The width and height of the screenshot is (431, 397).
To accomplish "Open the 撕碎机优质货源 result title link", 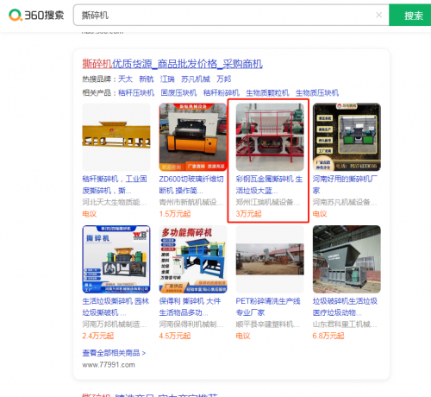I will pos(172,64).
